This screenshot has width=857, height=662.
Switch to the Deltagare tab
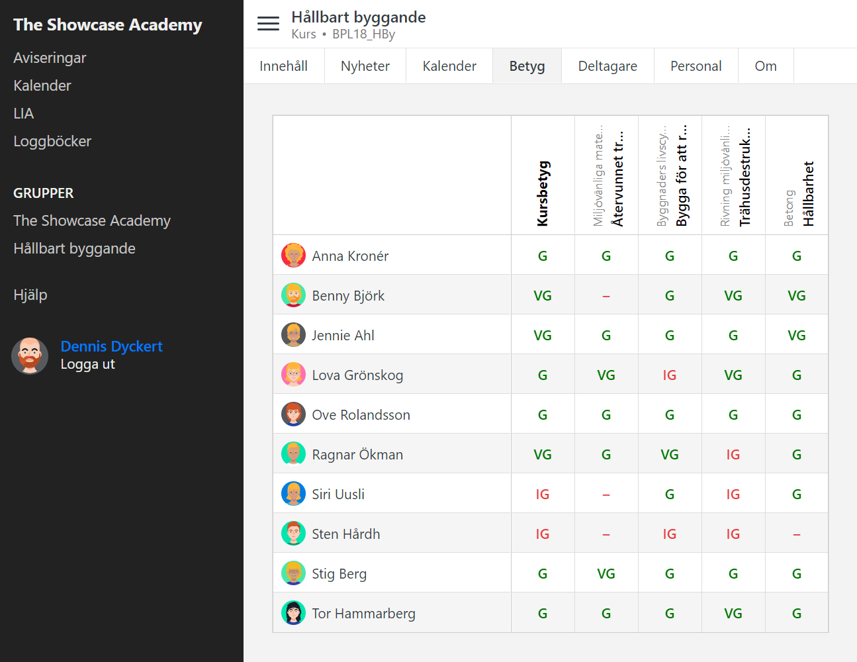607,66
